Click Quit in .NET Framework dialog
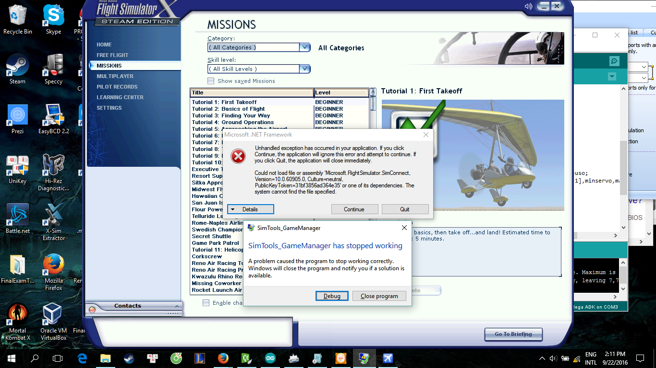The image size is (656, 368). pos(405,209)
